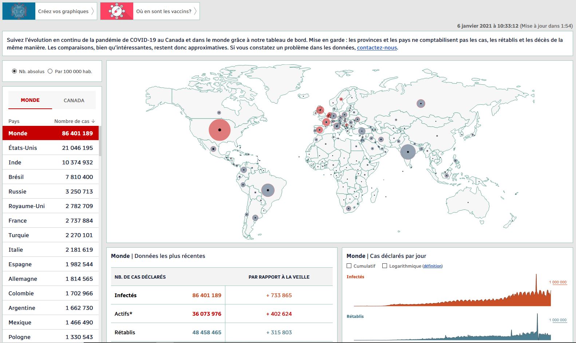The height and width of the screenshot is (343, 576).
Task: Click the Canada bubble on the map
Action: point(219,113)
